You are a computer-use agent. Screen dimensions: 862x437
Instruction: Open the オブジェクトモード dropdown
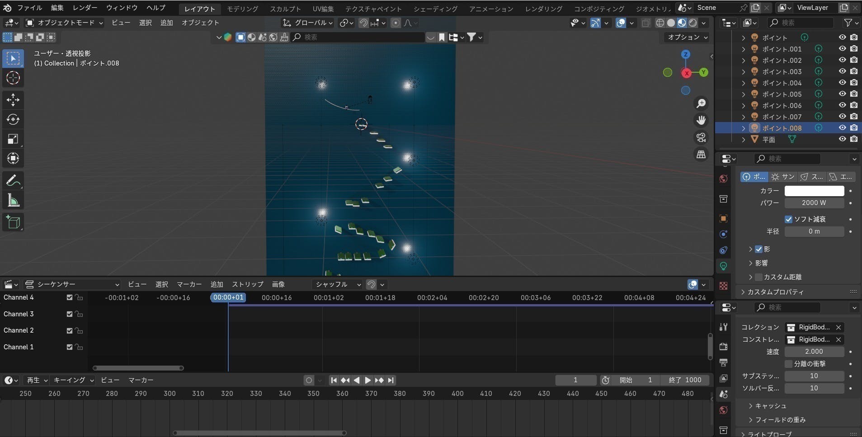pos(65,23)
